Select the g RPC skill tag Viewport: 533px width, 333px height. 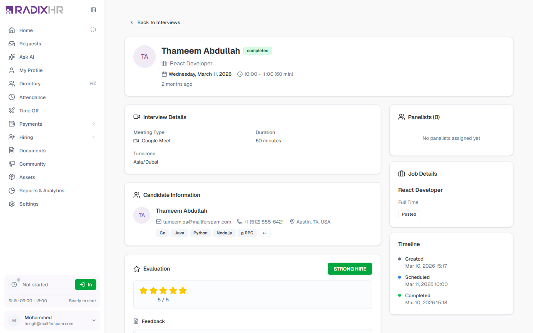pos(247,233)
